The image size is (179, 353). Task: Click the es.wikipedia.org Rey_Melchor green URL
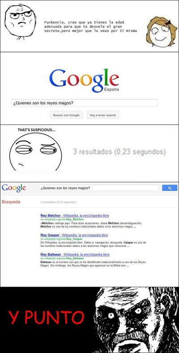pos(62,219)
